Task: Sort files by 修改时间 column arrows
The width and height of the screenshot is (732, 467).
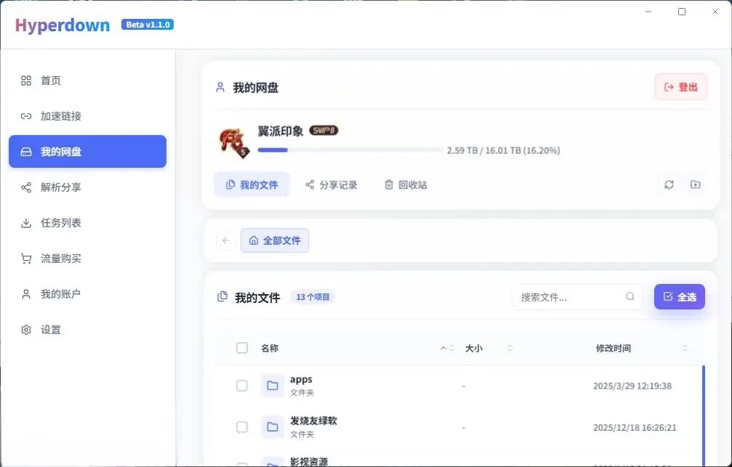Action: point(684,349)
